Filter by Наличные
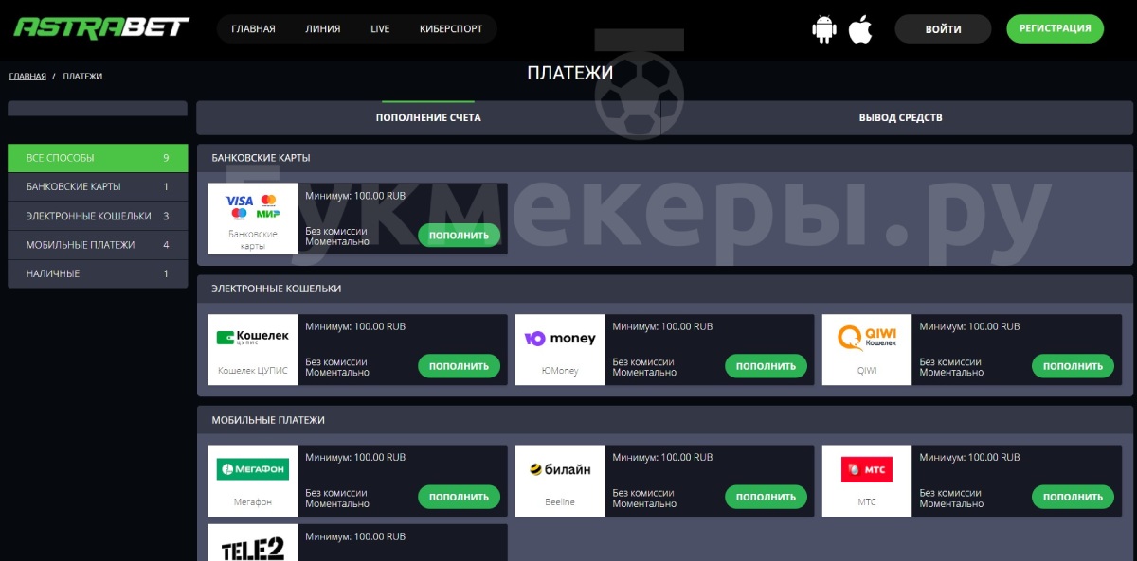The width and height of the screenshot is (1137, 561). [x=98, y=273]
